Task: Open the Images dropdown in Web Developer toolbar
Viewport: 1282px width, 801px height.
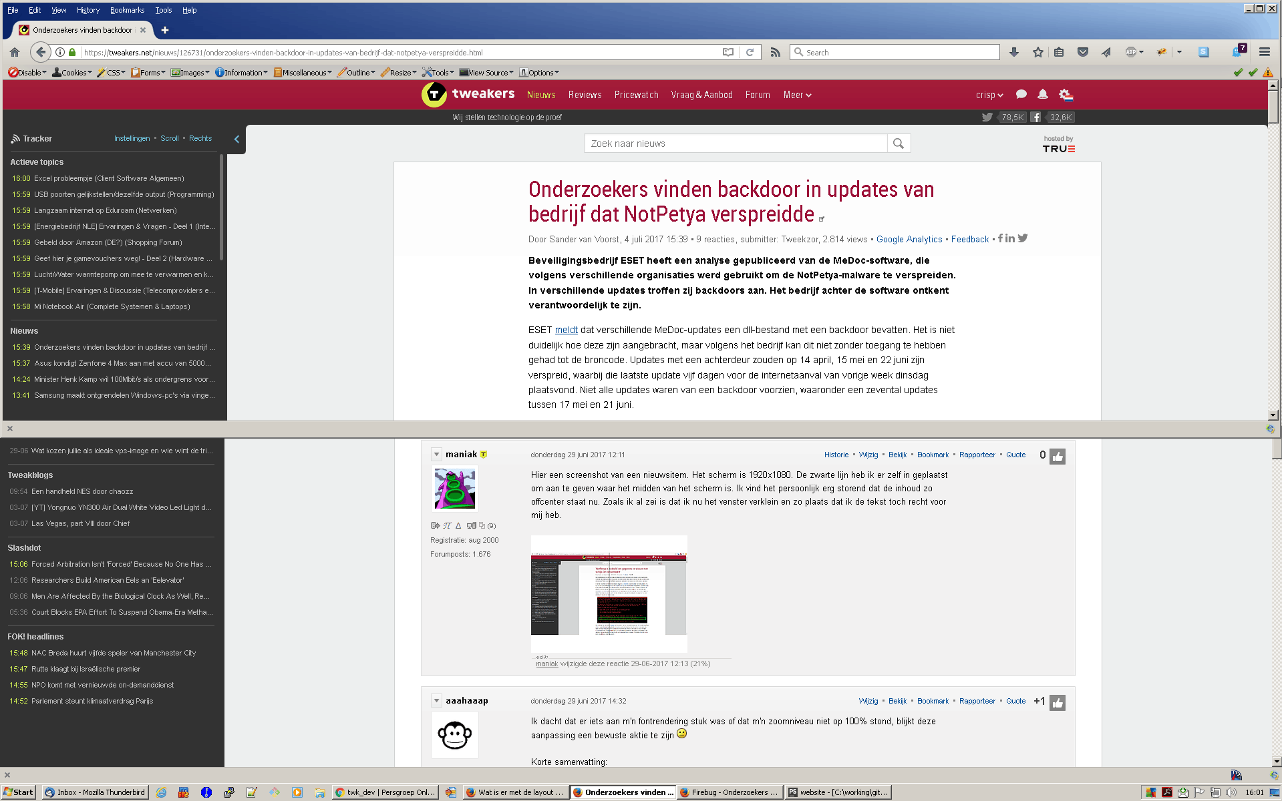Action: 190,73
